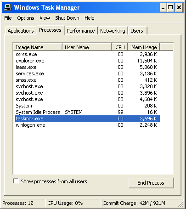This screenshot has height=209, width=186.
Task: Open the Options menu
Action: (26, 18)
